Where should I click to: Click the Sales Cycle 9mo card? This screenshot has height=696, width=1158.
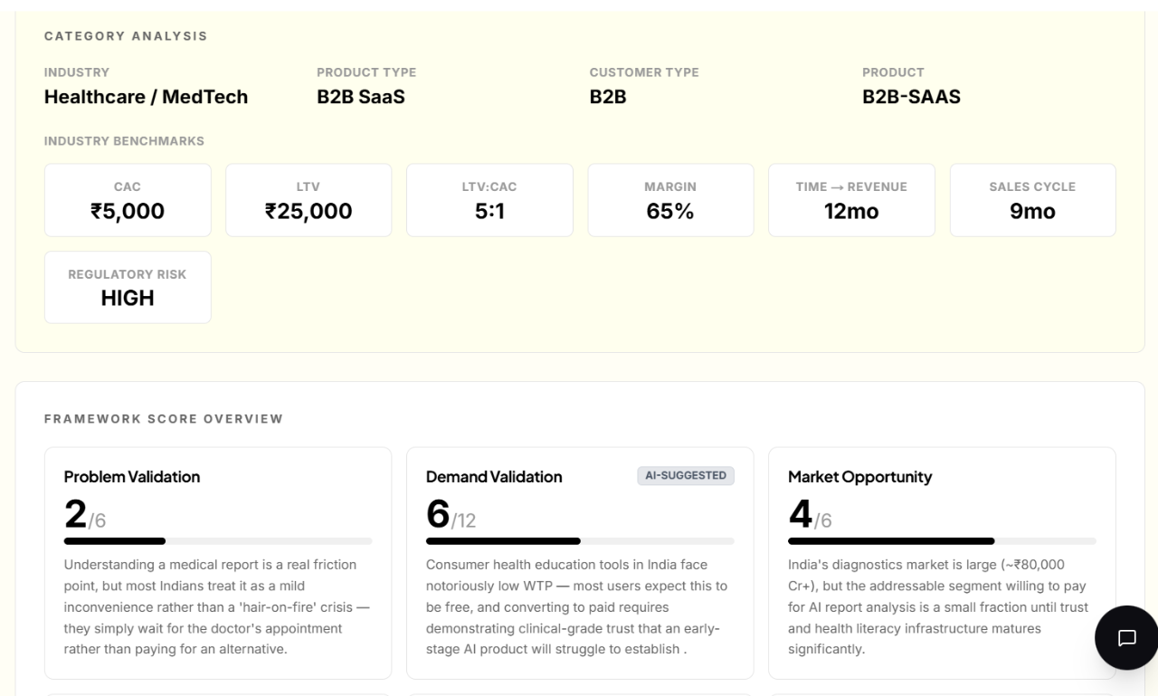(1032, 200)
